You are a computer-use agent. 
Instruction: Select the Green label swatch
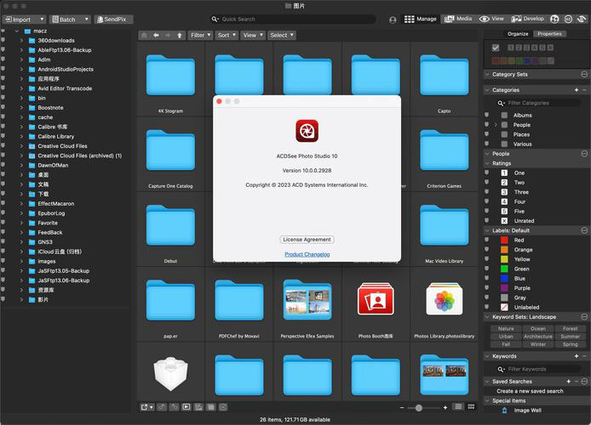click(504, 269)
